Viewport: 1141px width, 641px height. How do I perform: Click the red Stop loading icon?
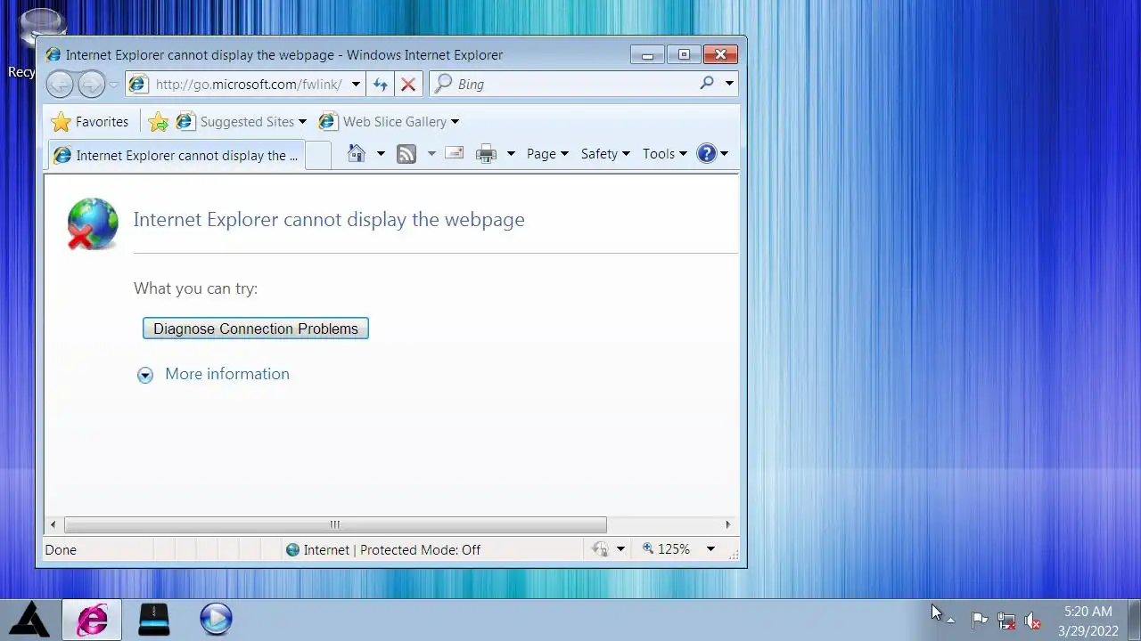(408, 85)
